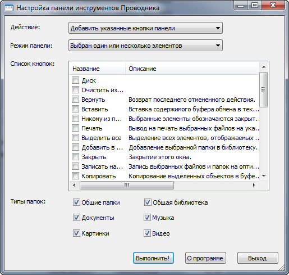
Task: Click the list's scroll down arrow
Action: tap(264, 176)
